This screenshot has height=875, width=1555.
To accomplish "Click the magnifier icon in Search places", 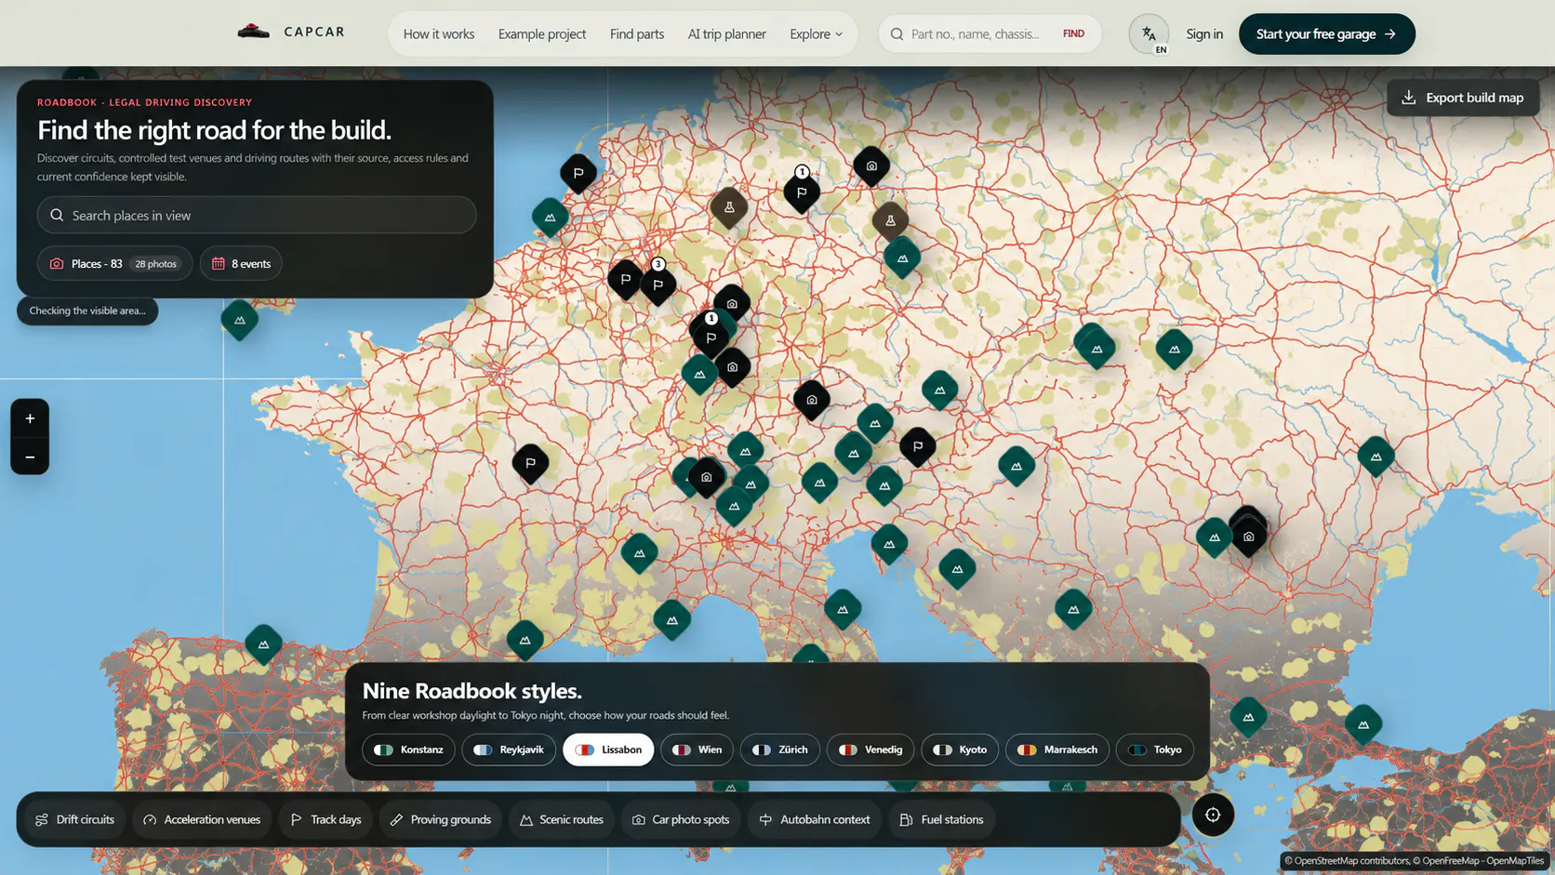I will point(57,215).
